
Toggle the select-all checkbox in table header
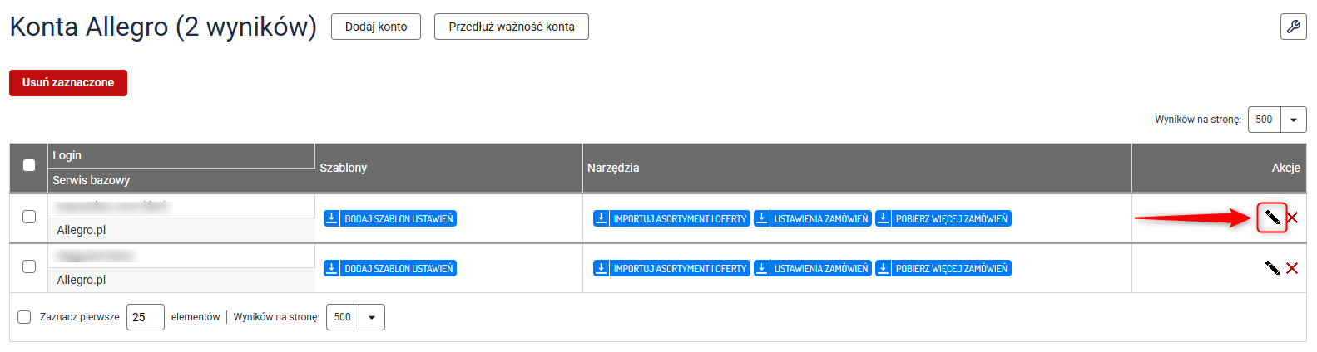(x=29, y=165)
